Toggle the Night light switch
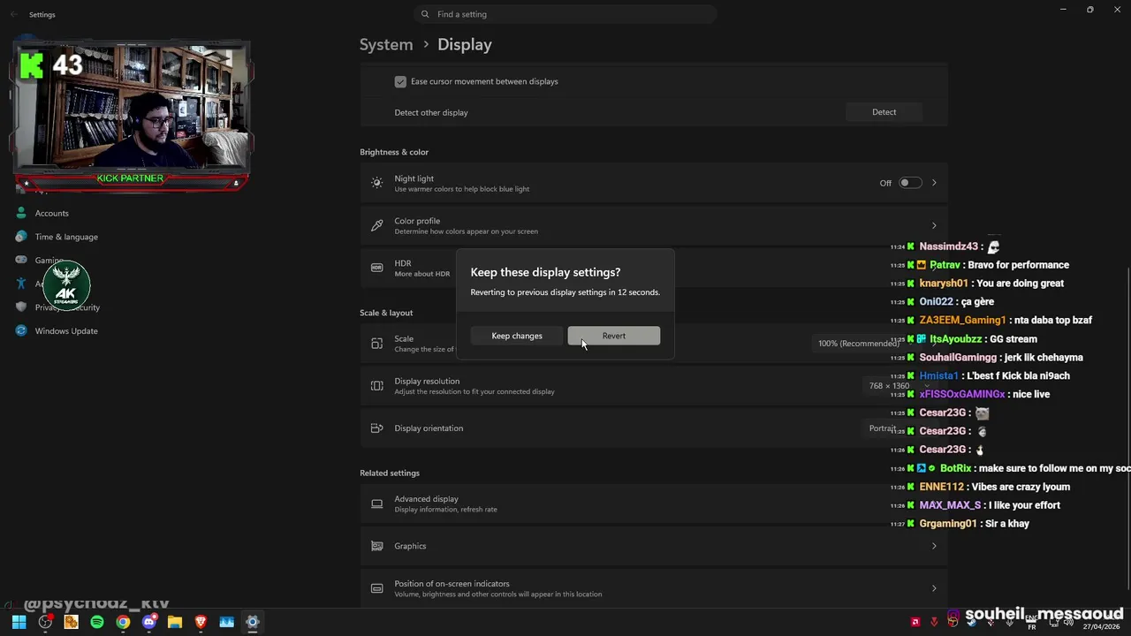1131x636 pixels. [x=910, y=183]
